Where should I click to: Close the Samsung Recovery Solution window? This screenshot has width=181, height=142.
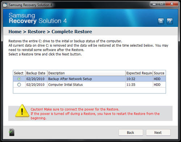(172, 4)
